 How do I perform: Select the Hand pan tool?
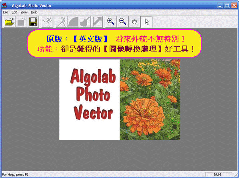point(135,22)
